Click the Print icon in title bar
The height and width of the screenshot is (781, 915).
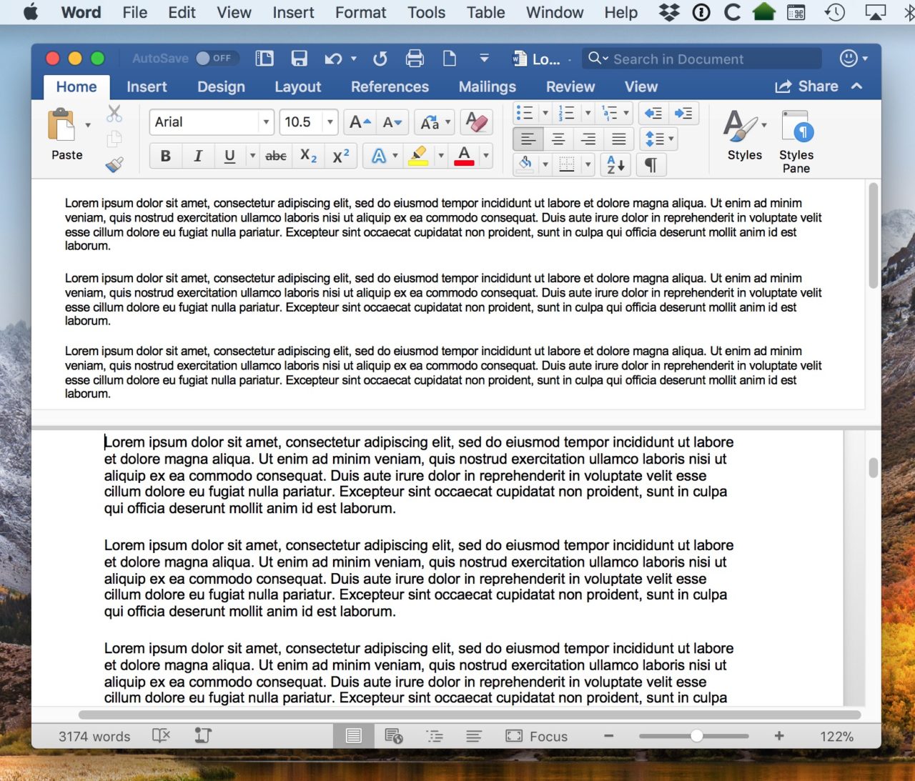click(415, 59)
